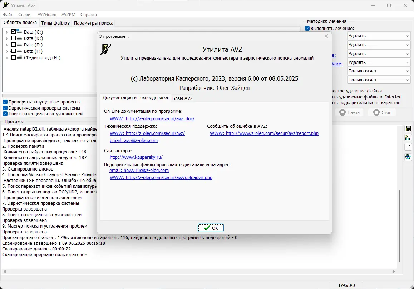Click protocol vertical scrollbar thumb
The width and height of the screenshot is (414, 289).
click(x=400, y=226)
